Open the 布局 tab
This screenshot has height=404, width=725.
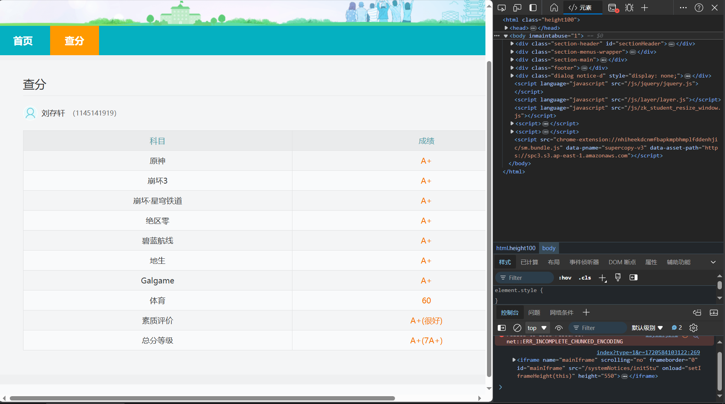coord(554,262)
